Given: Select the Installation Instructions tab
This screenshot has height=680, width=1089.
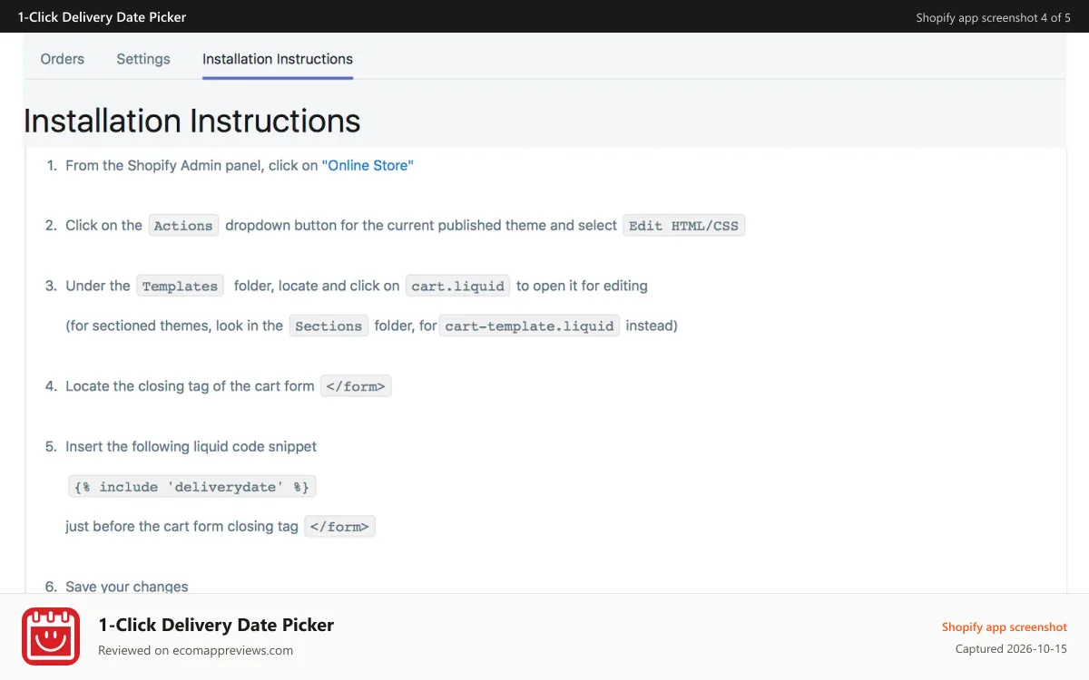Looking at the screenshot, I should pyautogui.click(x=278, y=59).
